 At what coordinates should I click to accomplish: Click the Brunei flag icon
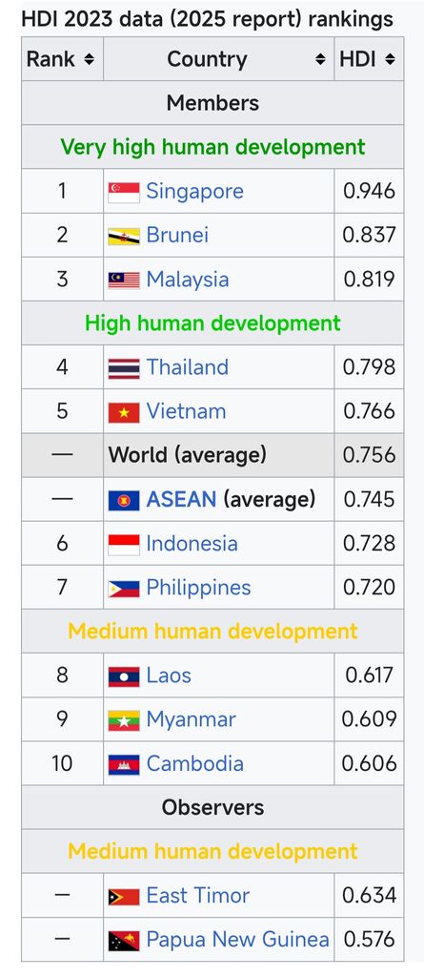[x=124, y=237]
